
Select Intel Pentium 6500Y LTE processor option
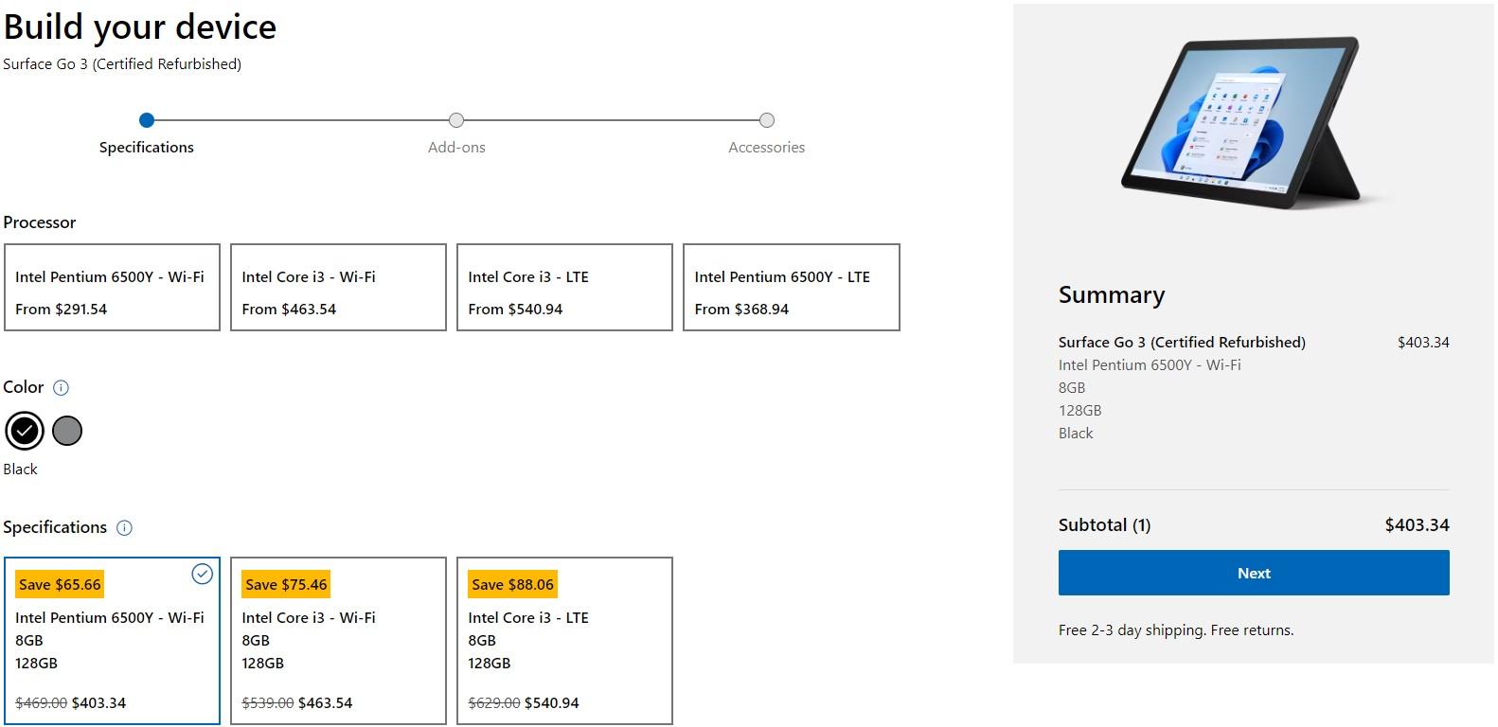(x=791, y=288)
